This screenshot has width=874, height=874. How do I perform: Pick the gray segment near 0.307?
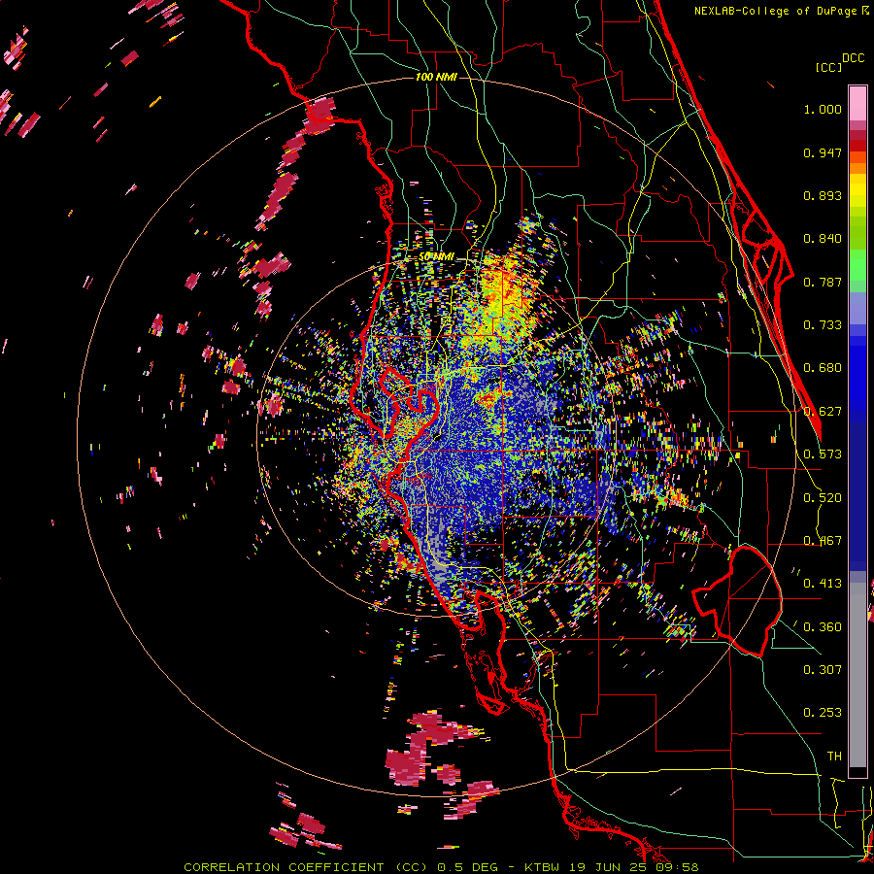(857, 675)
